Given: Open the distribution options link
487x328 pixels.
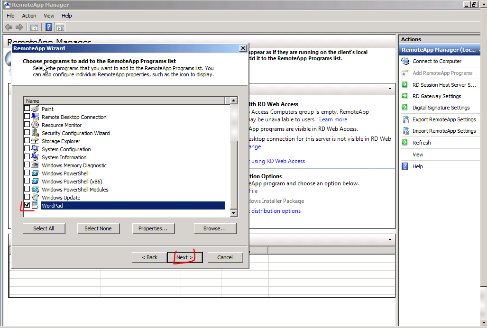Looking at the screenshot, I should pos(276,211).
